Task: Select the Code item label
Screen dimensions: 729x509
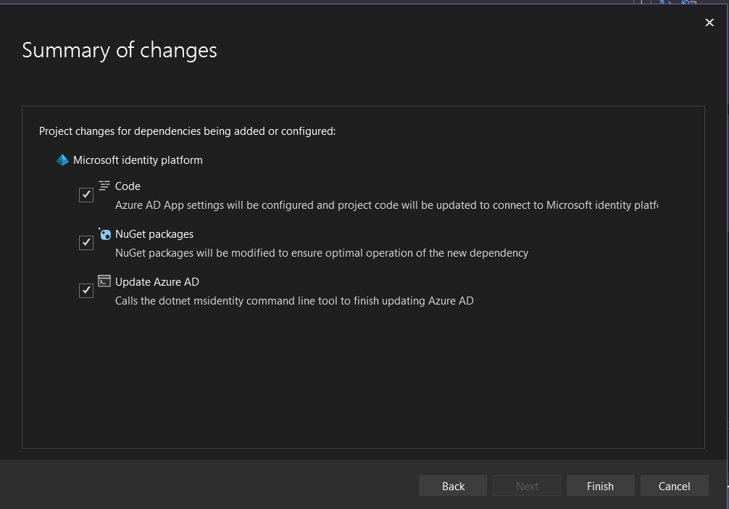Action: pos(128,186)
